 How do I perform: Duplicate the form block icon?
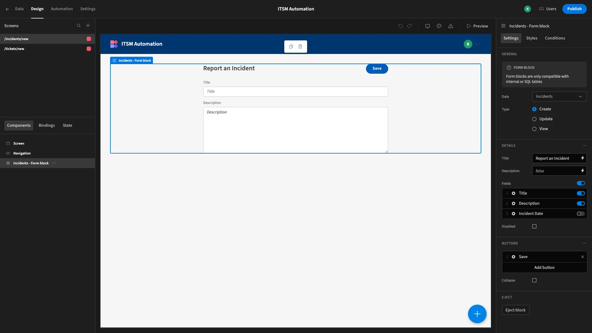point(291,47)
